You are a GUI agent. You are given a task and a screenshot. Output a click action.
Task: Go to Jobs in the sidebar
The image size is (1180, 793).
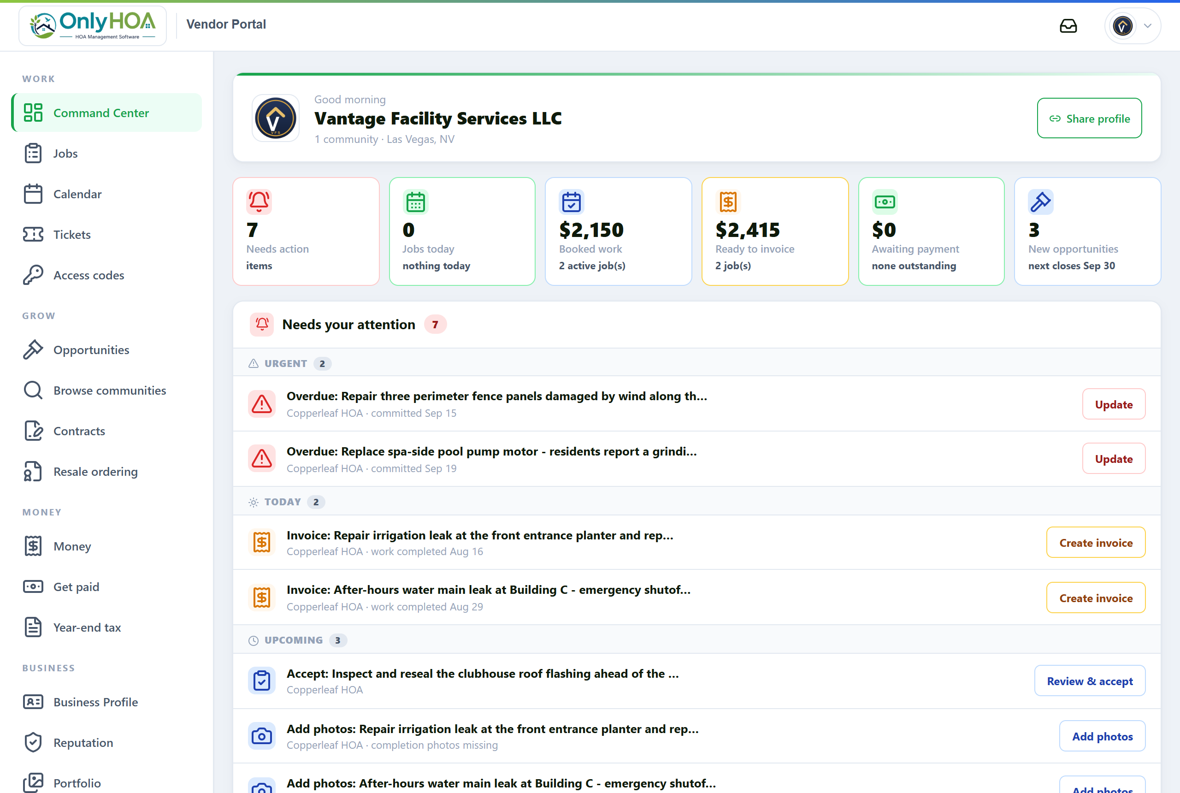(107, 153)
